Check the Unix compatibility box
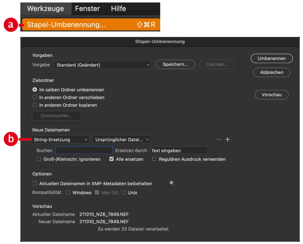This screenshot has width=303, height=244. 123,193
